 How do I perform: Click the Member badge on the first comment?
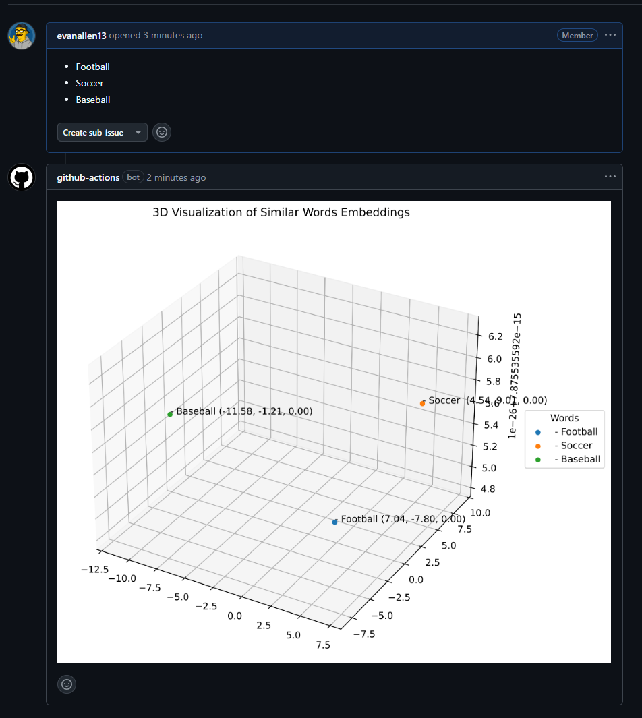click(x=577, y=35)
